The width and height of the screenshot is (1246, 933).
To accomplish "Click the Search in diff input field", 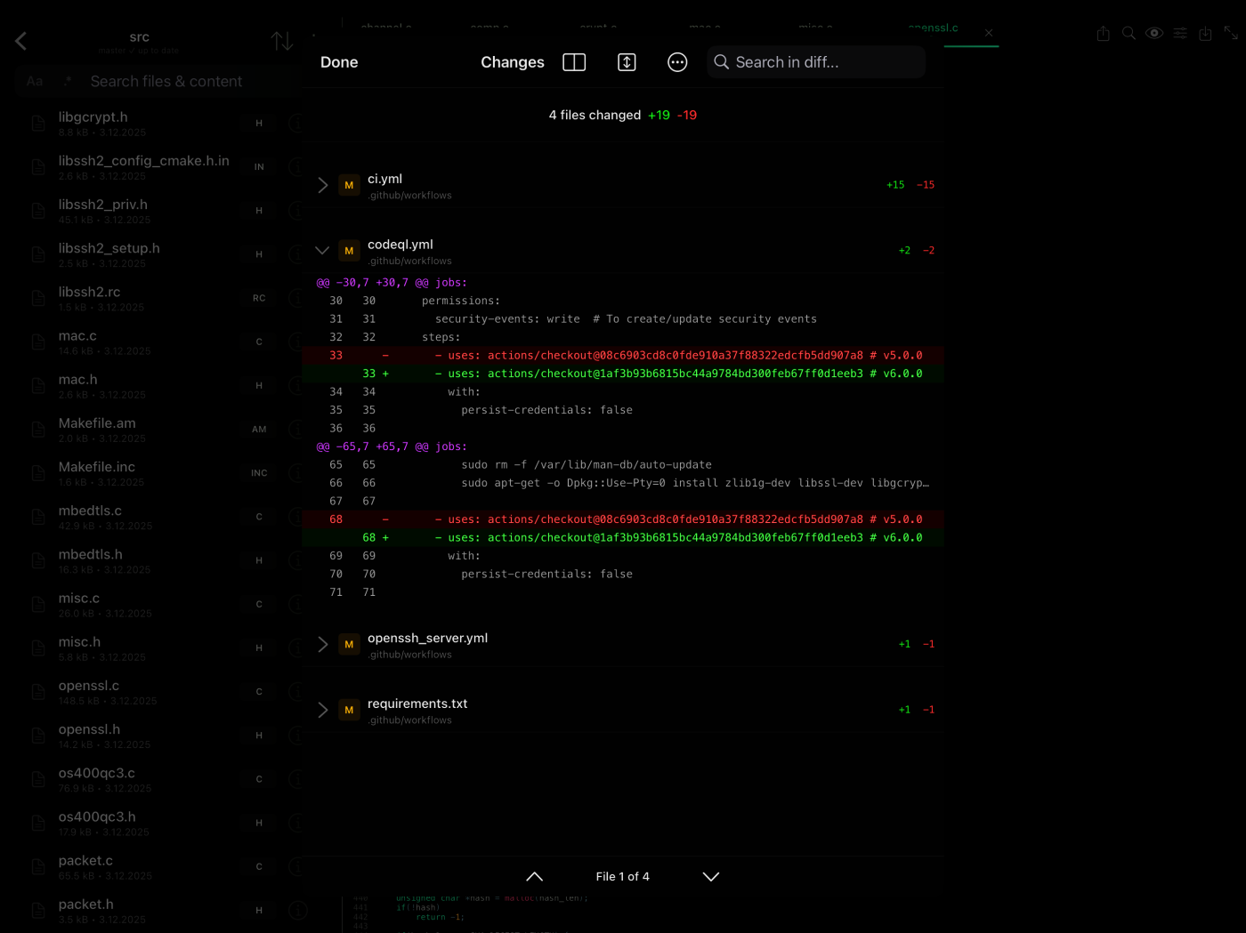I will [815, 62].
